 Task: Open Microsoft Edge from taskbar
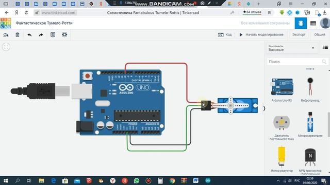[54, 180]
